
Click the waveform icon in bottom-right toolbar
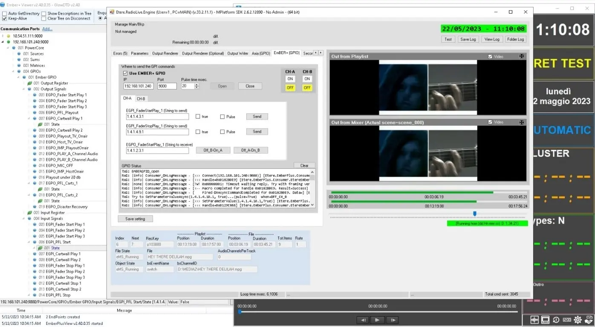click(534, 320)
